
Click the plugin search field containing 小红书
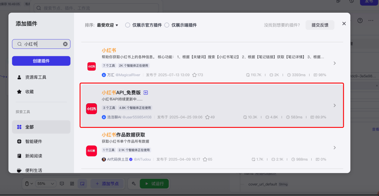[x=41, y=44]
